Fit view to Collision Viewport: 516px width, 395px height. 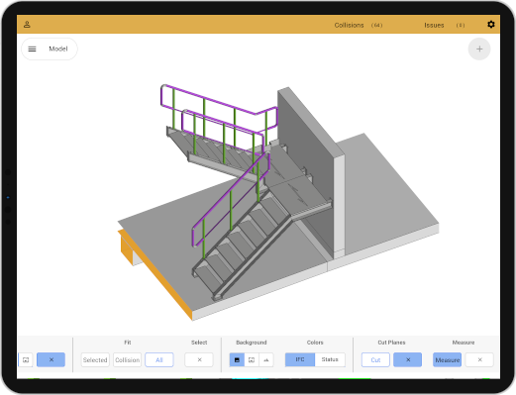pos(127,359)
